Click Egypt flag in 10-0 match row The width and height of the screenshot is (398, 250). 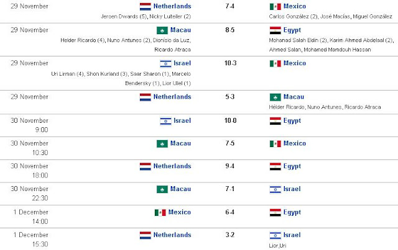(x=275, y=121)
